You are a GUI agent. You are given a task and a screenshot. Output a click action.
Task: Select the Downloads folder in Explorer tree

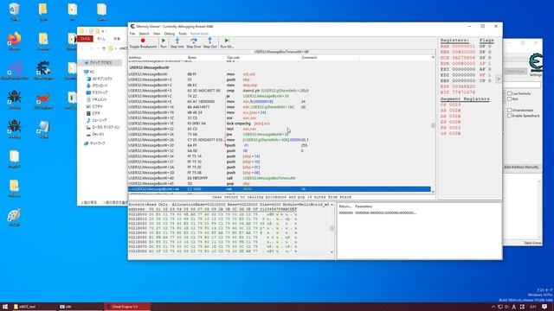pos(100,86)
